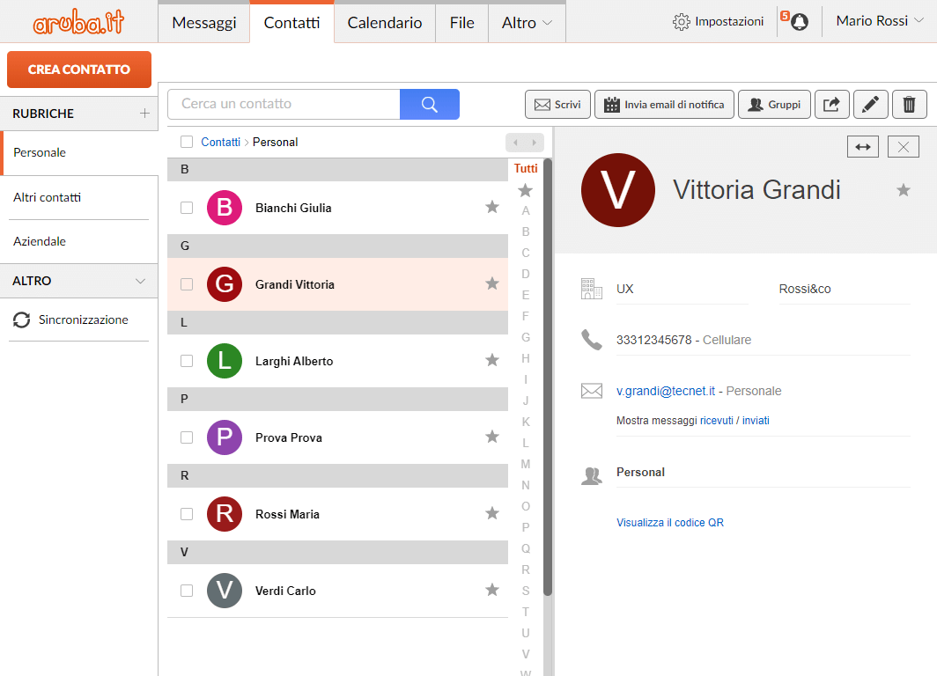Screen dimensions: 937x676
Task: Toggle the select-all contacts checkbox
Action: tap(187, 142)
